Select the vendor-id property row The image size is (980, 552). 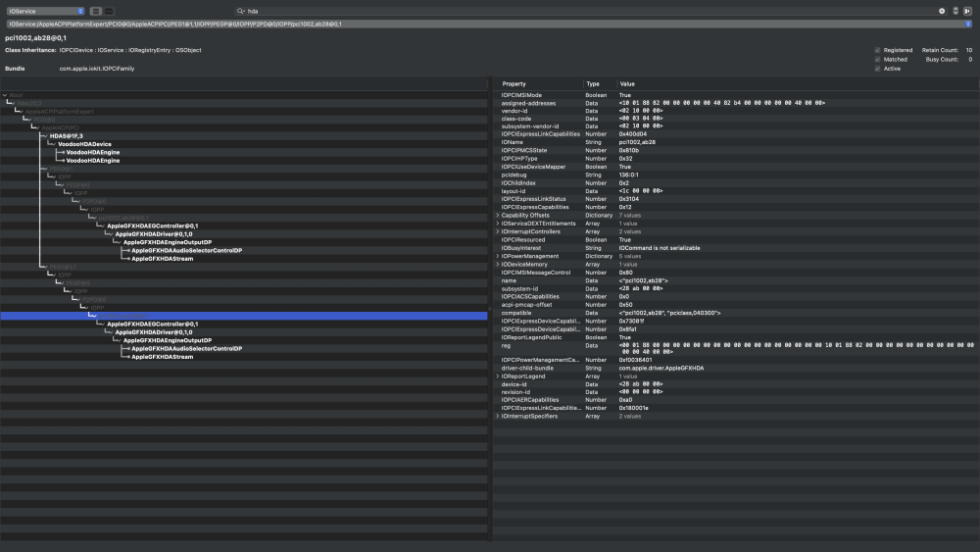pyautogui.click(x=736, y=111)
